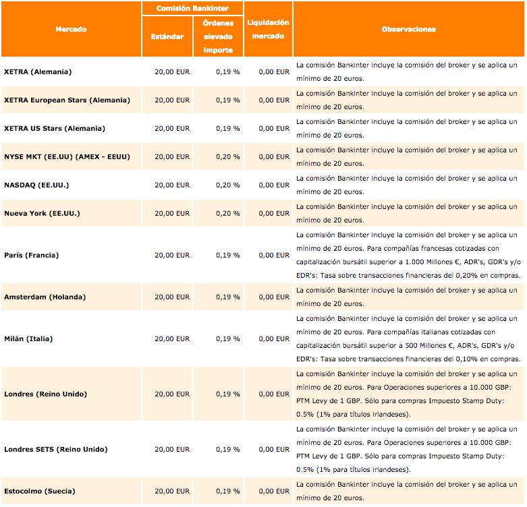Viewport: 527px width, 507px height.
Task: Click observations text in Nueva York row
Action: tap(407, 213)
